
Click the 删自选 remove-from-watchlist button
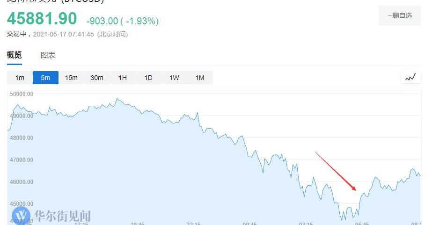400,15
